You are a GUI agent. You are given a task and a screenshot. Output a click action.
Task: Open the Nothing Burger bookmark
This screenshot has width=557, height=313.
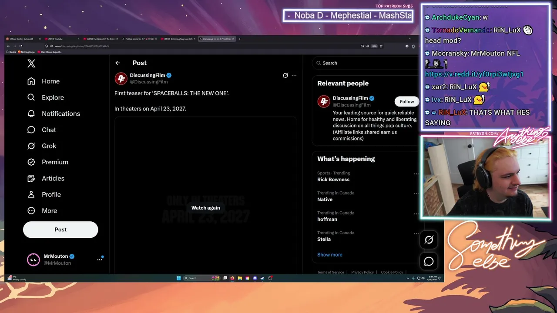27,52
